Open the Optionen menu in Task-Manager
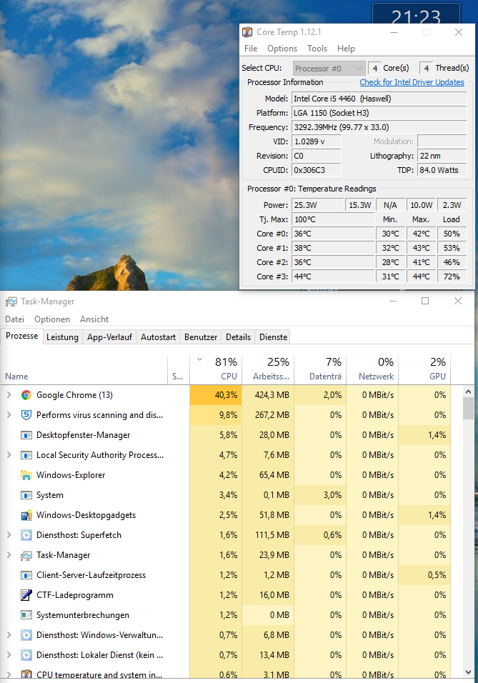Image resolution: width=478 pixels, height=683 pixels. [x=52, y=319]
